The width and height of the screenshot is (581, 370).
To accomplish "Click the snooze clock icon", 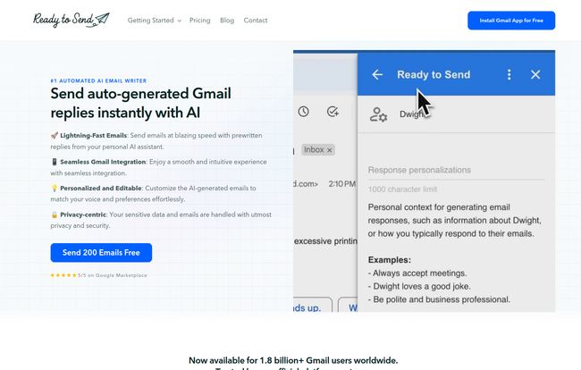I will pyautogui.click(x=304, y=112).
